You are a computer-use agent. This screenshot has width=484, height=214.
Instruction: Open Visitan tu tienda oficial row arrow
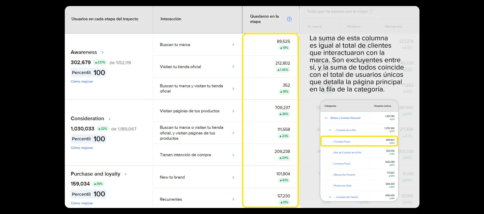233,67
